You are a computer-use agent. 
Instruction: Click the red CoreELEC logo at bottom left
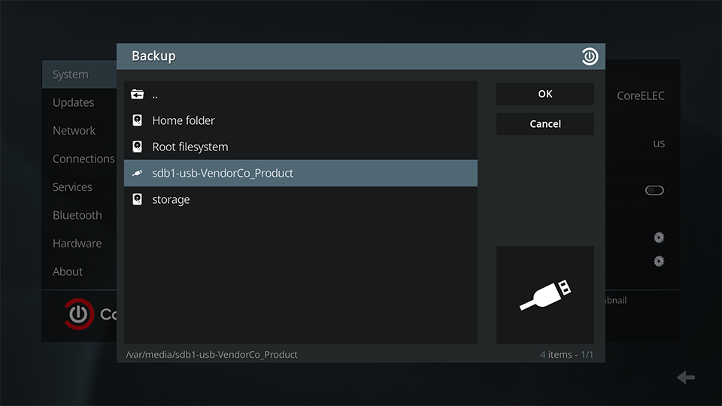79,314
